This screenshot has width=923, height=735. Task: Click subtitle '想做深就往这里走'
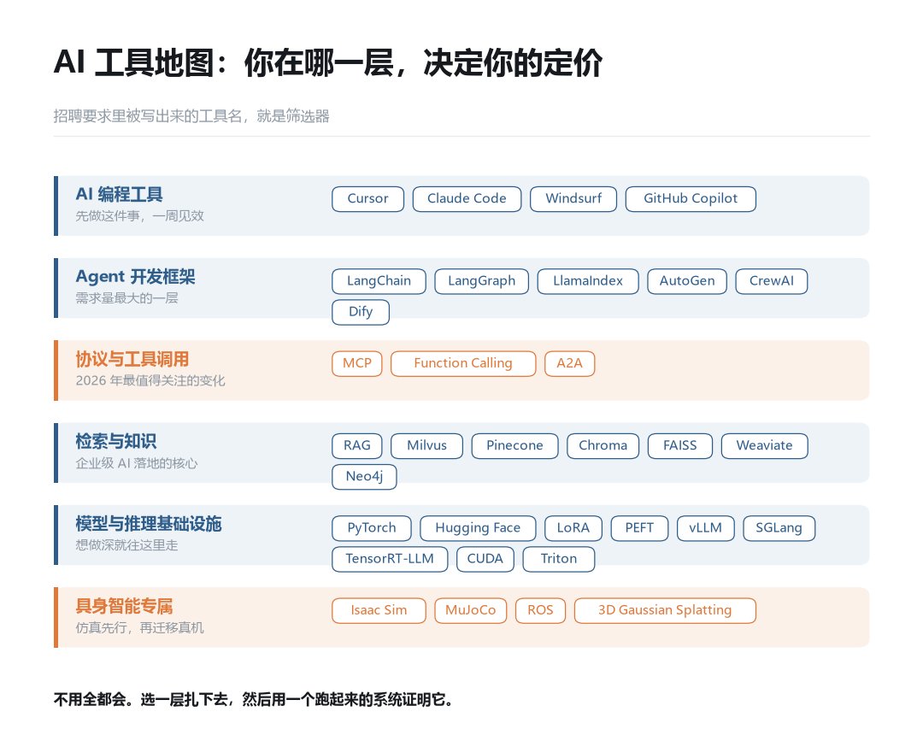click(126, 545)
